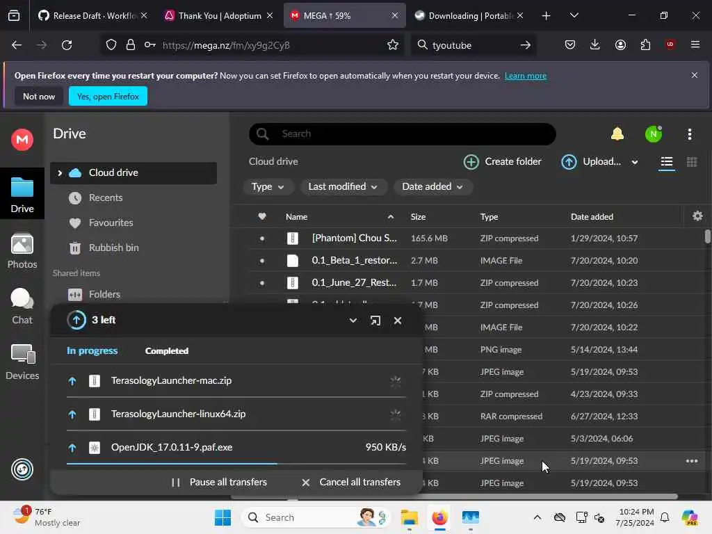712x534 pixels.
Task: Toggle favourite dot for 0.1_June_27_Rest... row
Action: (x=262, y=283)
